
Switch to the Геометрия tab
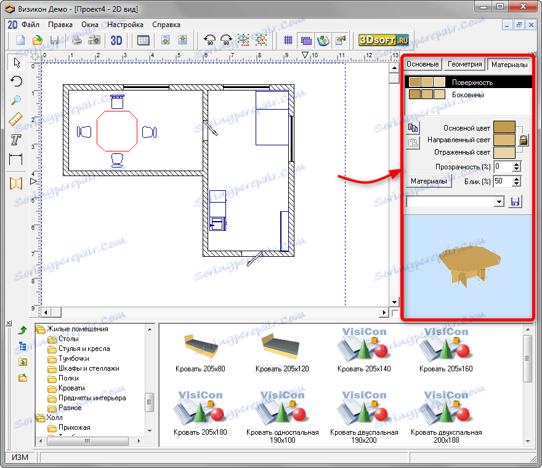coord(464,64)
